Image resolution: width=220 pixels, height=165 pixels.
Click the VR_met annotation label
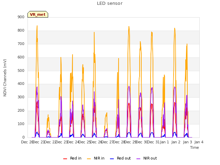[x=38, y=14]
